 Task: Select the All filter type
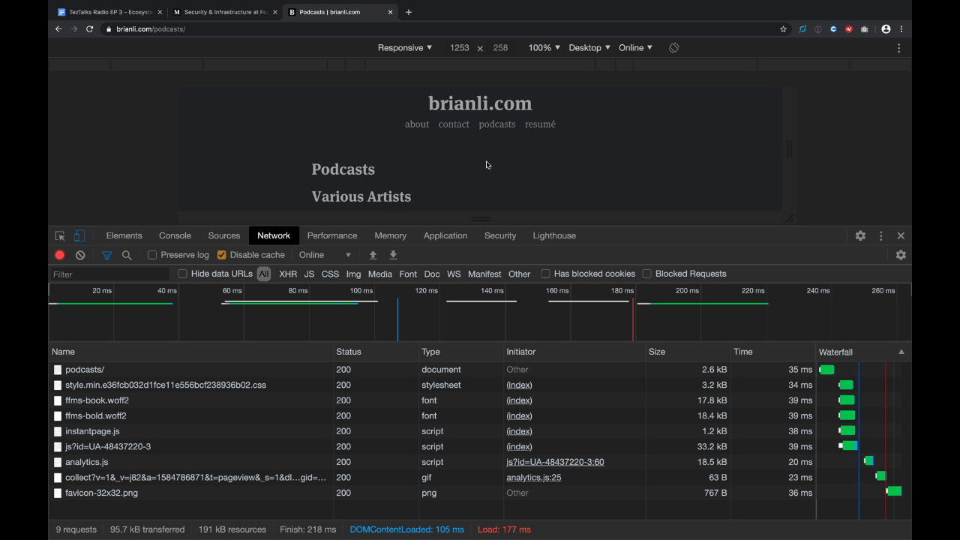[264, 274]
